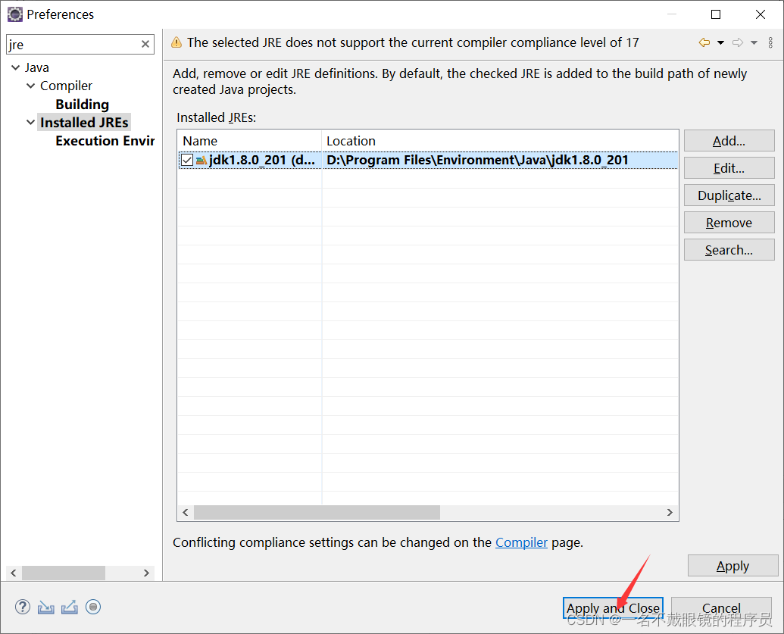Viewport: 784px width, 634px height.
Task: Click the Duplicate... button
Action: tap(729, 195)
